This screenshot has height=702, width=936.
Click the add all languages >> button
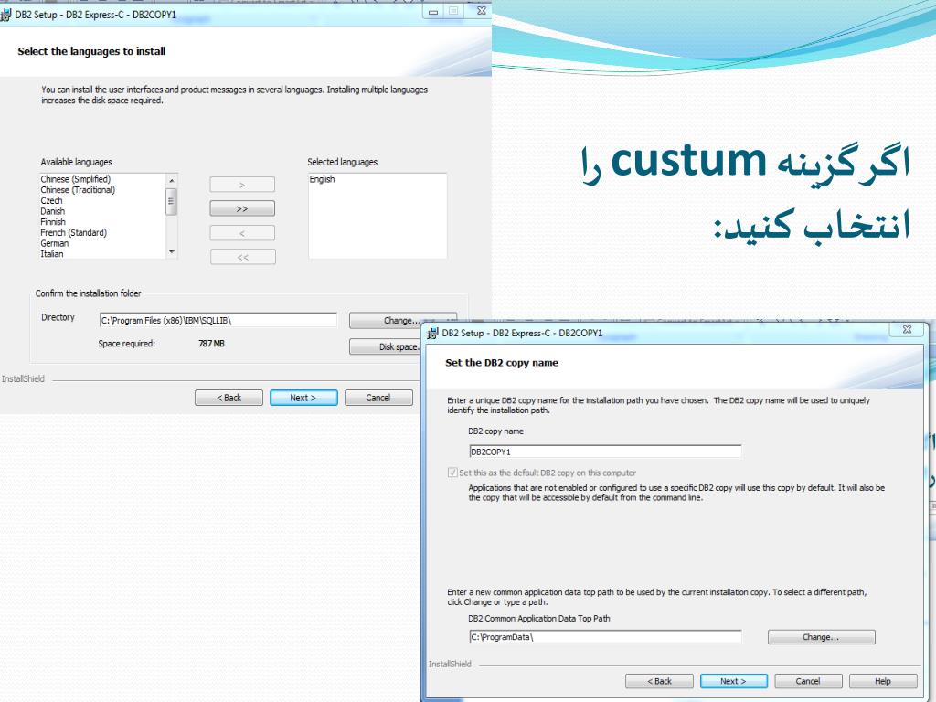[242, 208]
